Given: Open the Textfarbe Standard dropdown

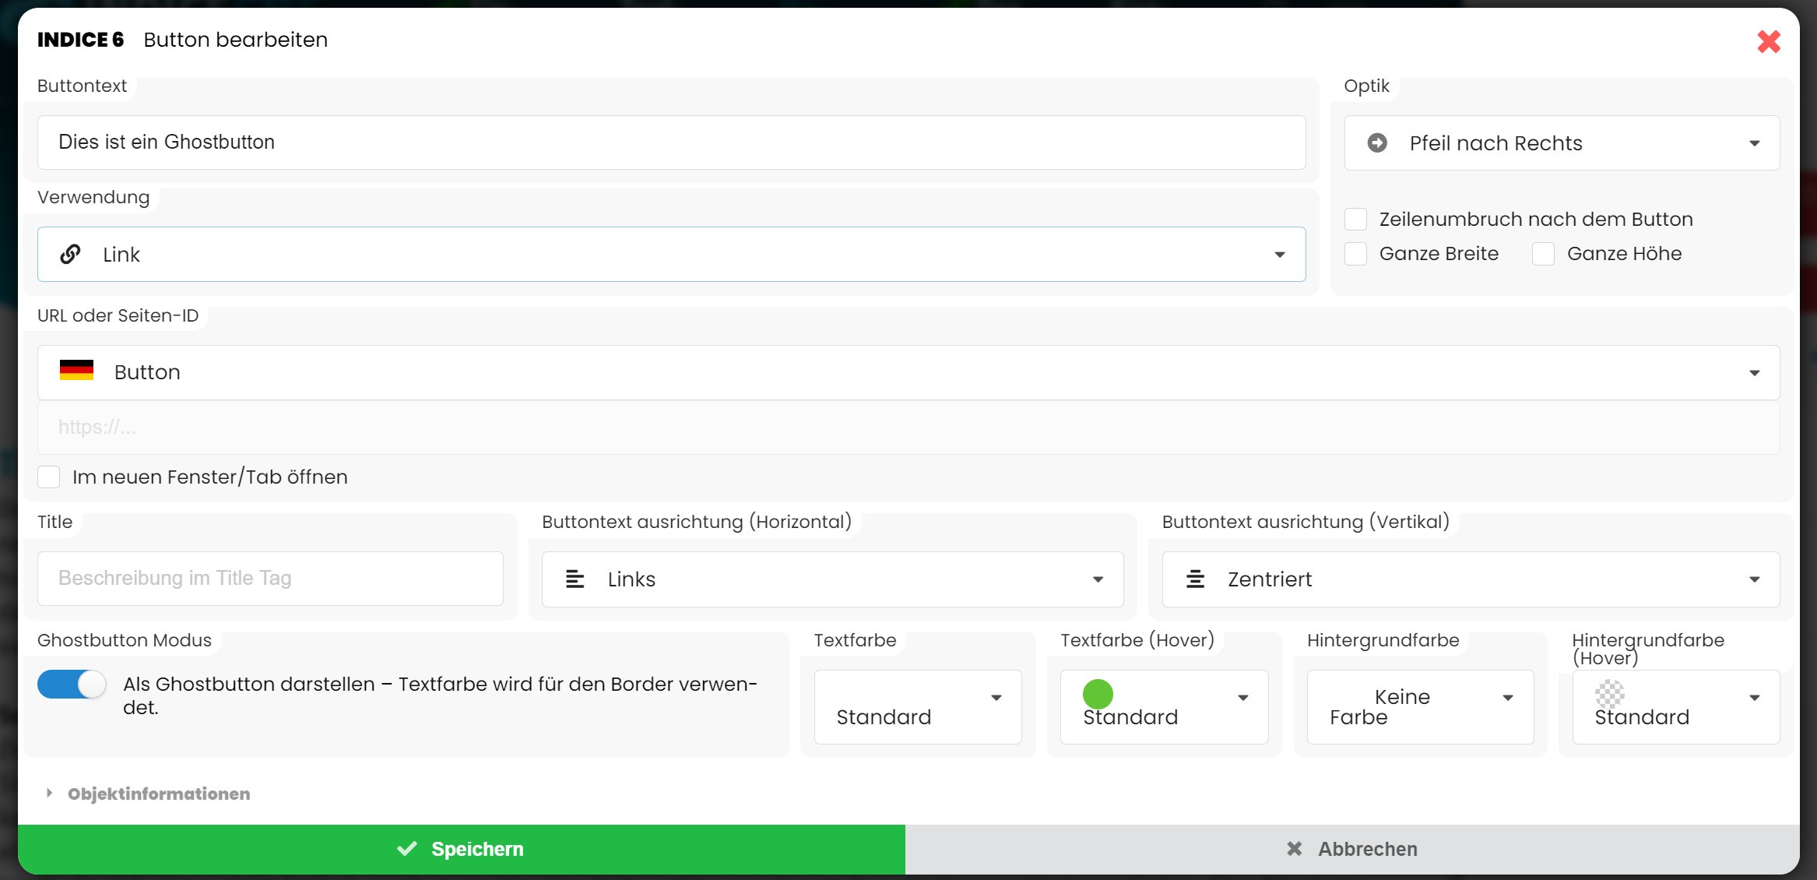Looking at the screenshot, I should (918, 706).
